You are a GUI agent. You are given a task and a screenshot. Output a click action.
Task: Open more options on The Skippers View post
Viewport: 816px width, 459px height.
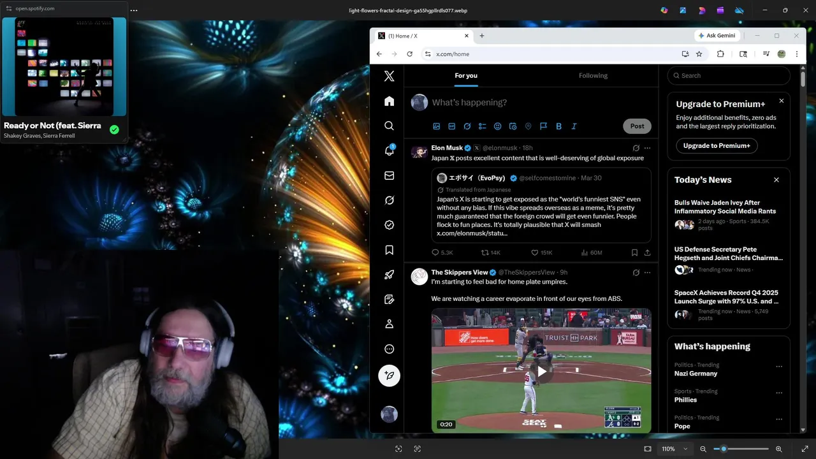(x=647, y=272)
